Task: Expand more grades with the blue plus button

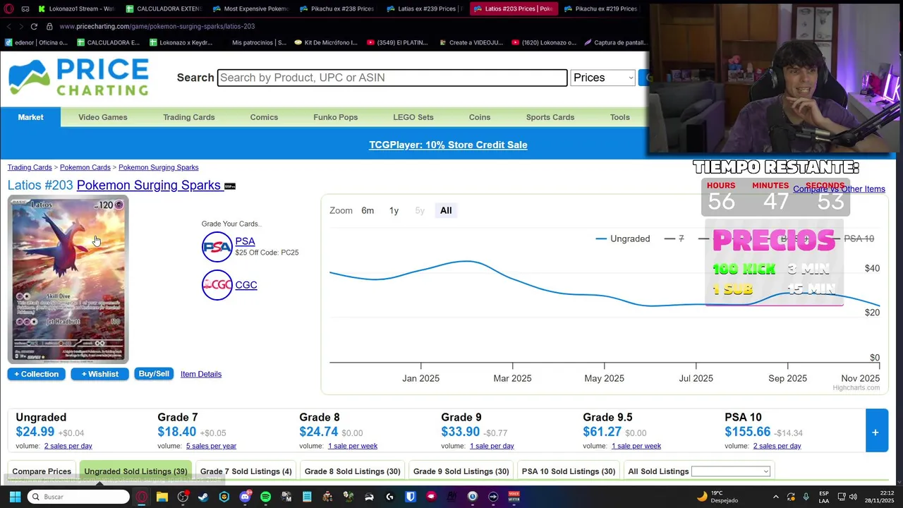Action: click(875, 430)
